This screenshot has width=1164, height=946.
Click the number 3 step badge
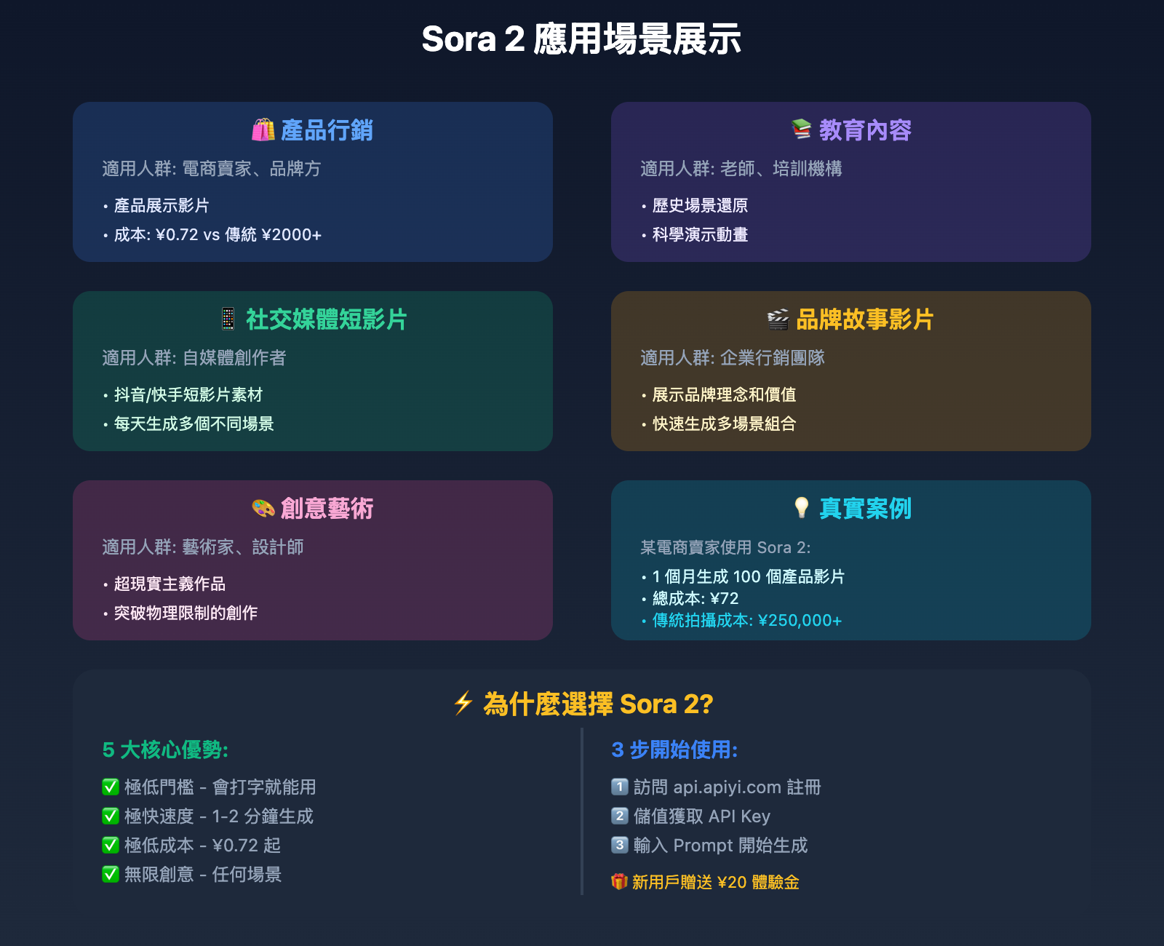[619, 845]
